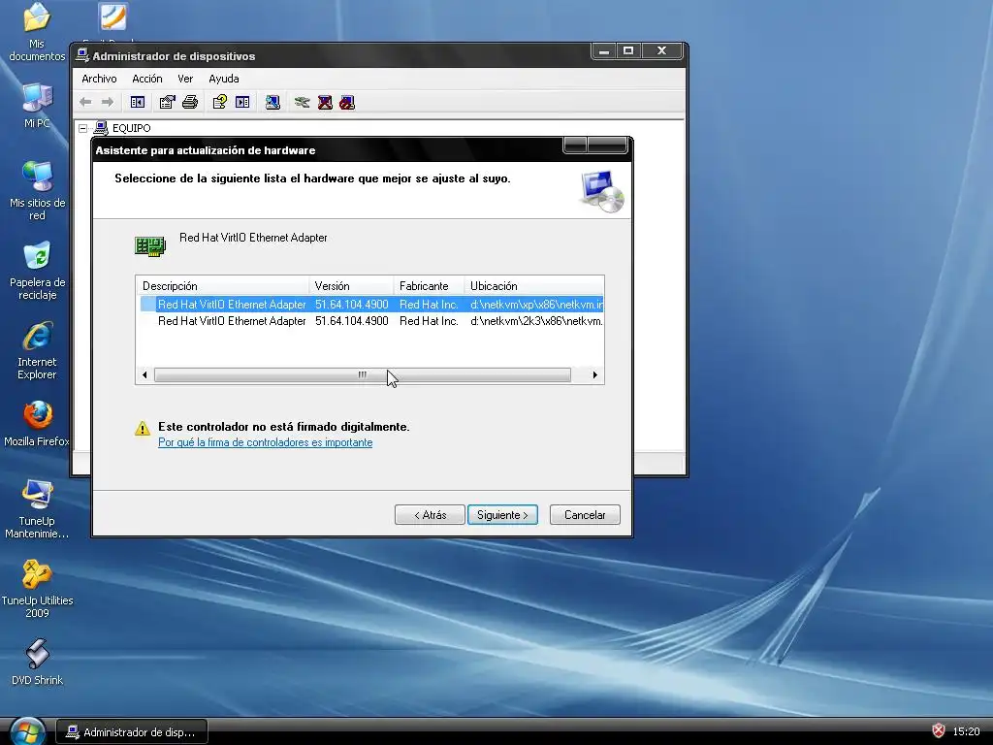Select the driver row located in d:\netkvm\xp\x86

(x=371, y=305)
